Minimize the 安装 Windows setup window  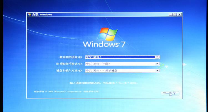click(171, 14)
